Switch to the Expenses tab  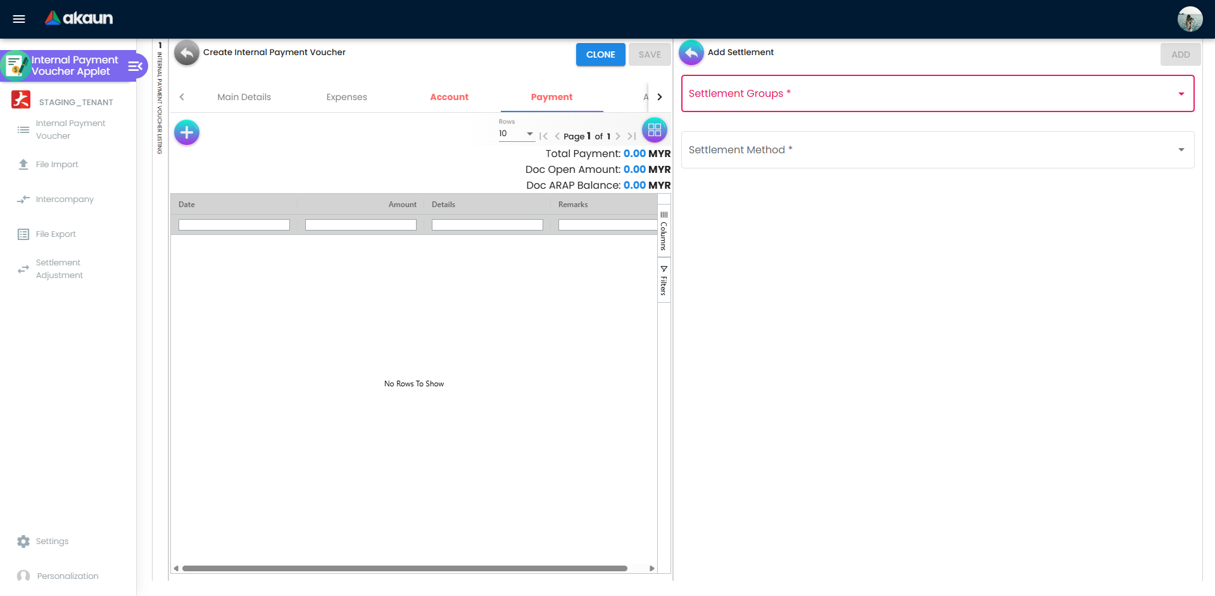tap(346, 97)
